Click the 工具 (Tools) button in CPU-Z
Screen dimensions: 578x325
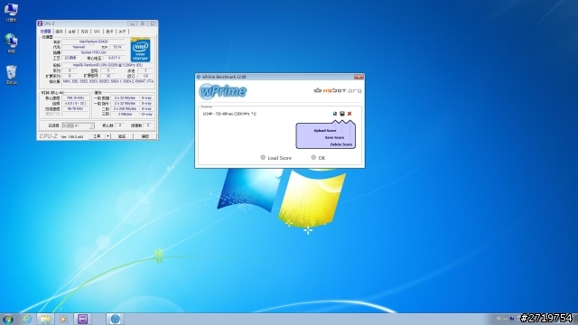point(97,136)
